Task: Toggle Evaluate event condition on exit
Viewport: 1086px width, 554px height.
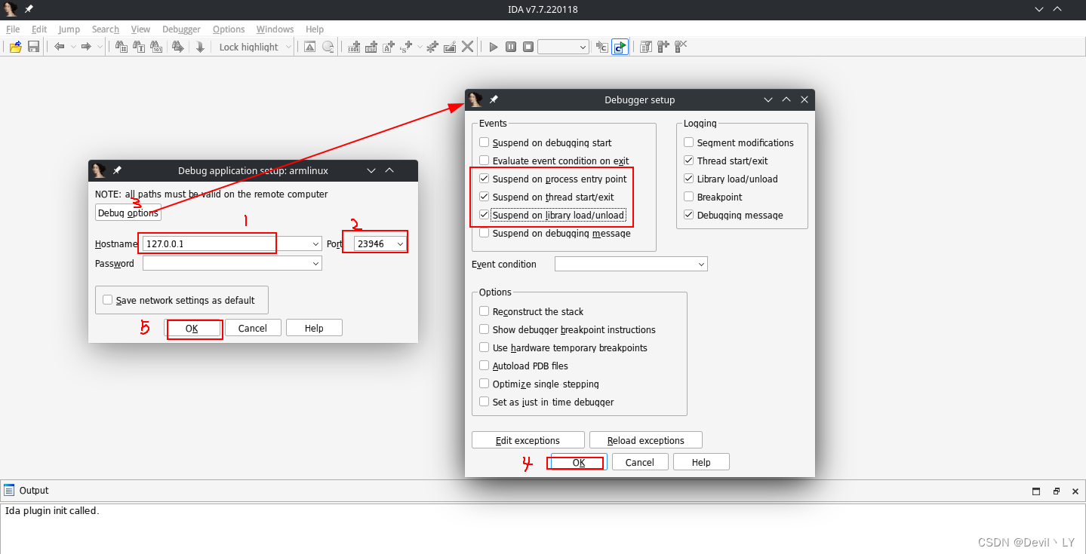Action: pos(485,161)
